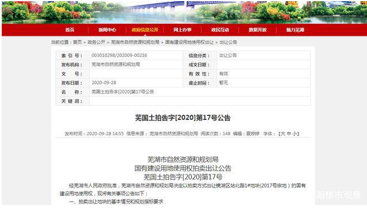Click the name field 芜国土拍告字[2020]第17号公告 in table
Viewport: 367px width, 208px height.
[x=123, y=91]
